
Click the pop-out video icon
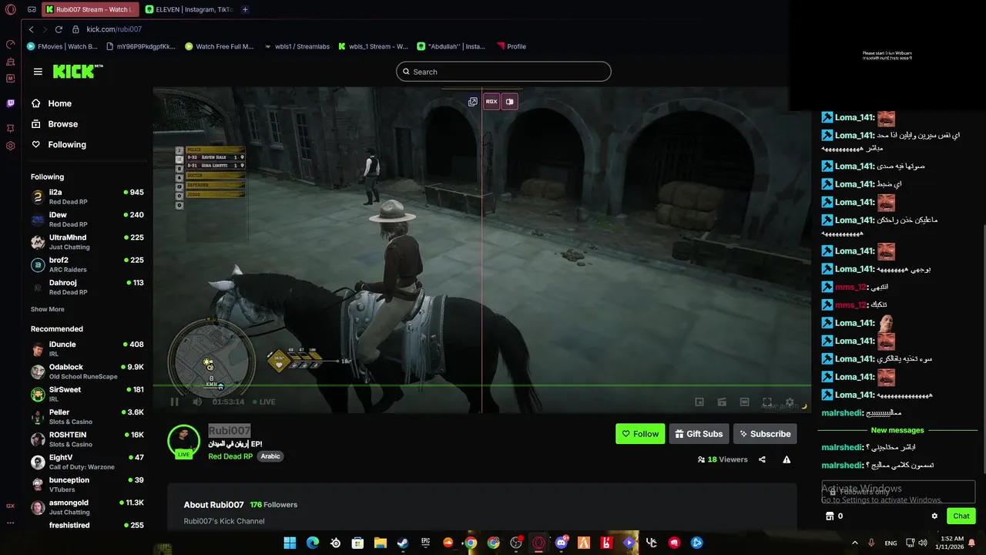[473, 102]
